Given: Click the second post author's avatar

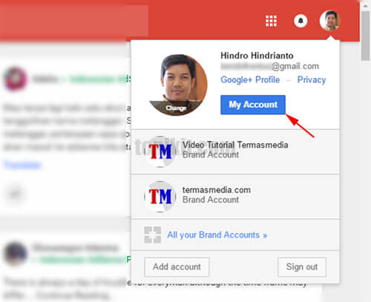Looking at the screenshot, I should [x=16, y=254].
